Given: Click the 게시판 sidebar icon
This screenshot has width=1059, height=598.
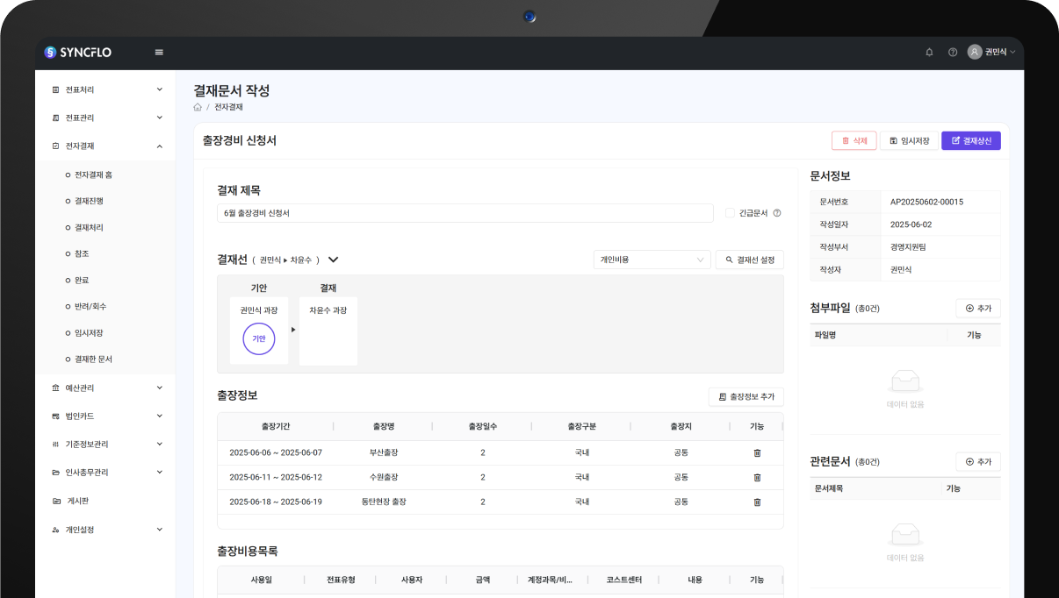Looking at the screenshot, I should 55,500.
